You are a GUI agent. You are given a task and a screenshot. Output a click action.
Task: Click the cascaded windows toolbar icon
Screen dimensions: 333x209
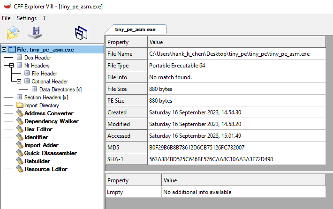click(81, 33)
